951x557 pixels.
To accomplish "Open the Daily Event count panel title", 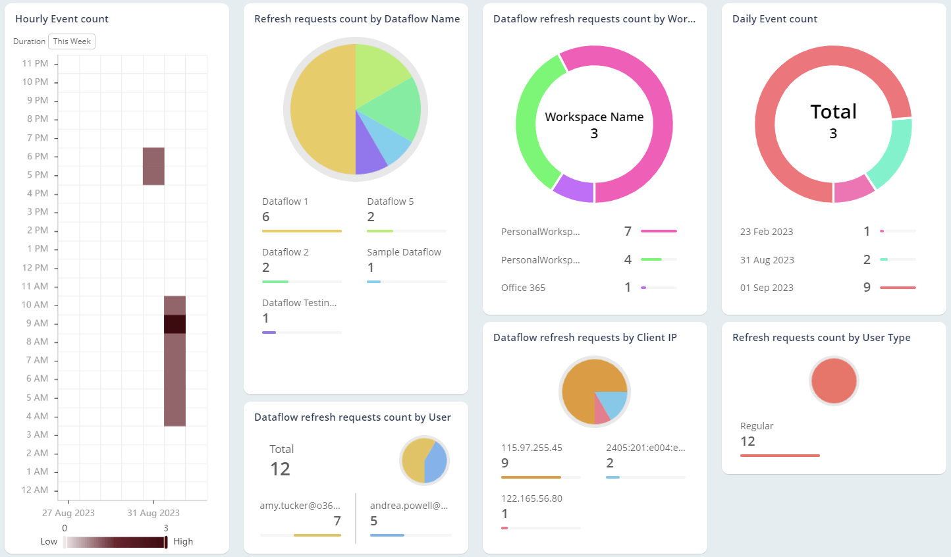I will pos(774,19).
